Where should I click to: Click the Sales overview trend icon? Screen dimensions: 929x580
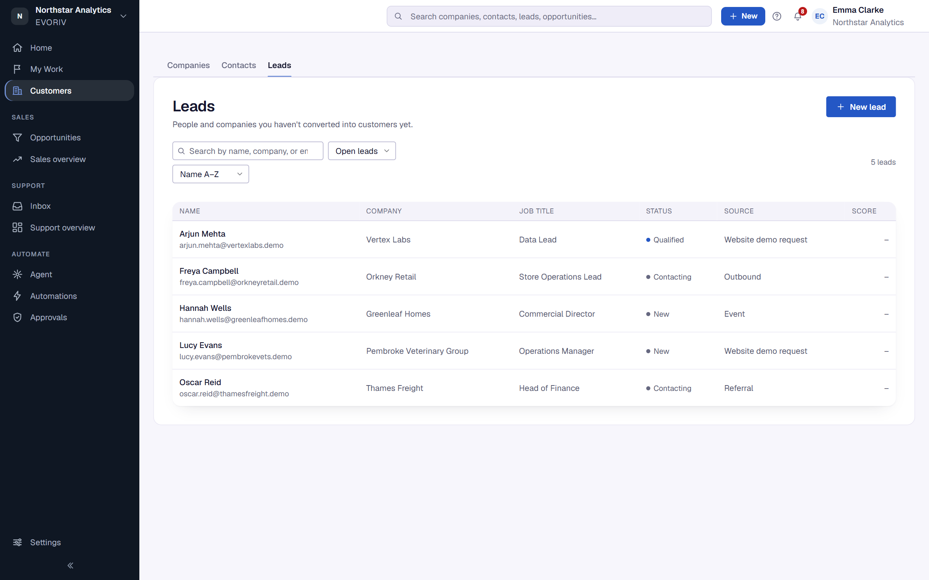[x=17, y=159]
